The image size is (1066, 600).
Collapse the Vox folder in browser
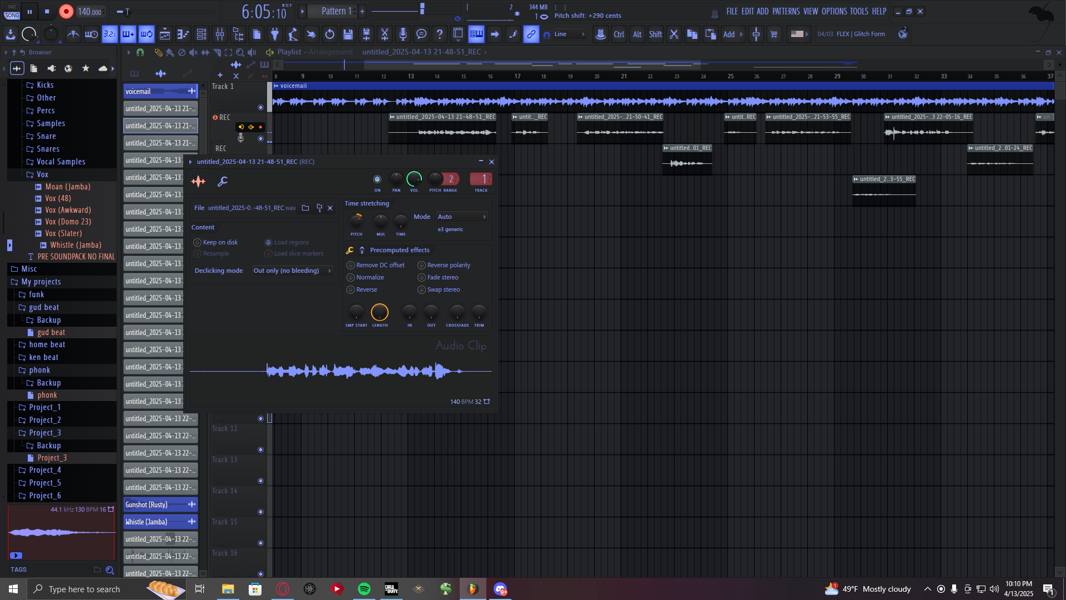42,174
